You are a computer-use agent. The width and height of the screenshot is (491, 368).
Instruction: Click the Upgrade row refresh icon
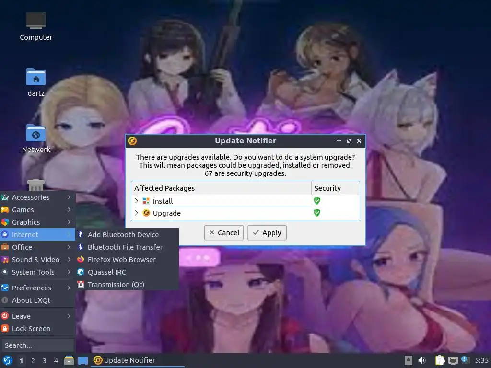coord(146,213)
